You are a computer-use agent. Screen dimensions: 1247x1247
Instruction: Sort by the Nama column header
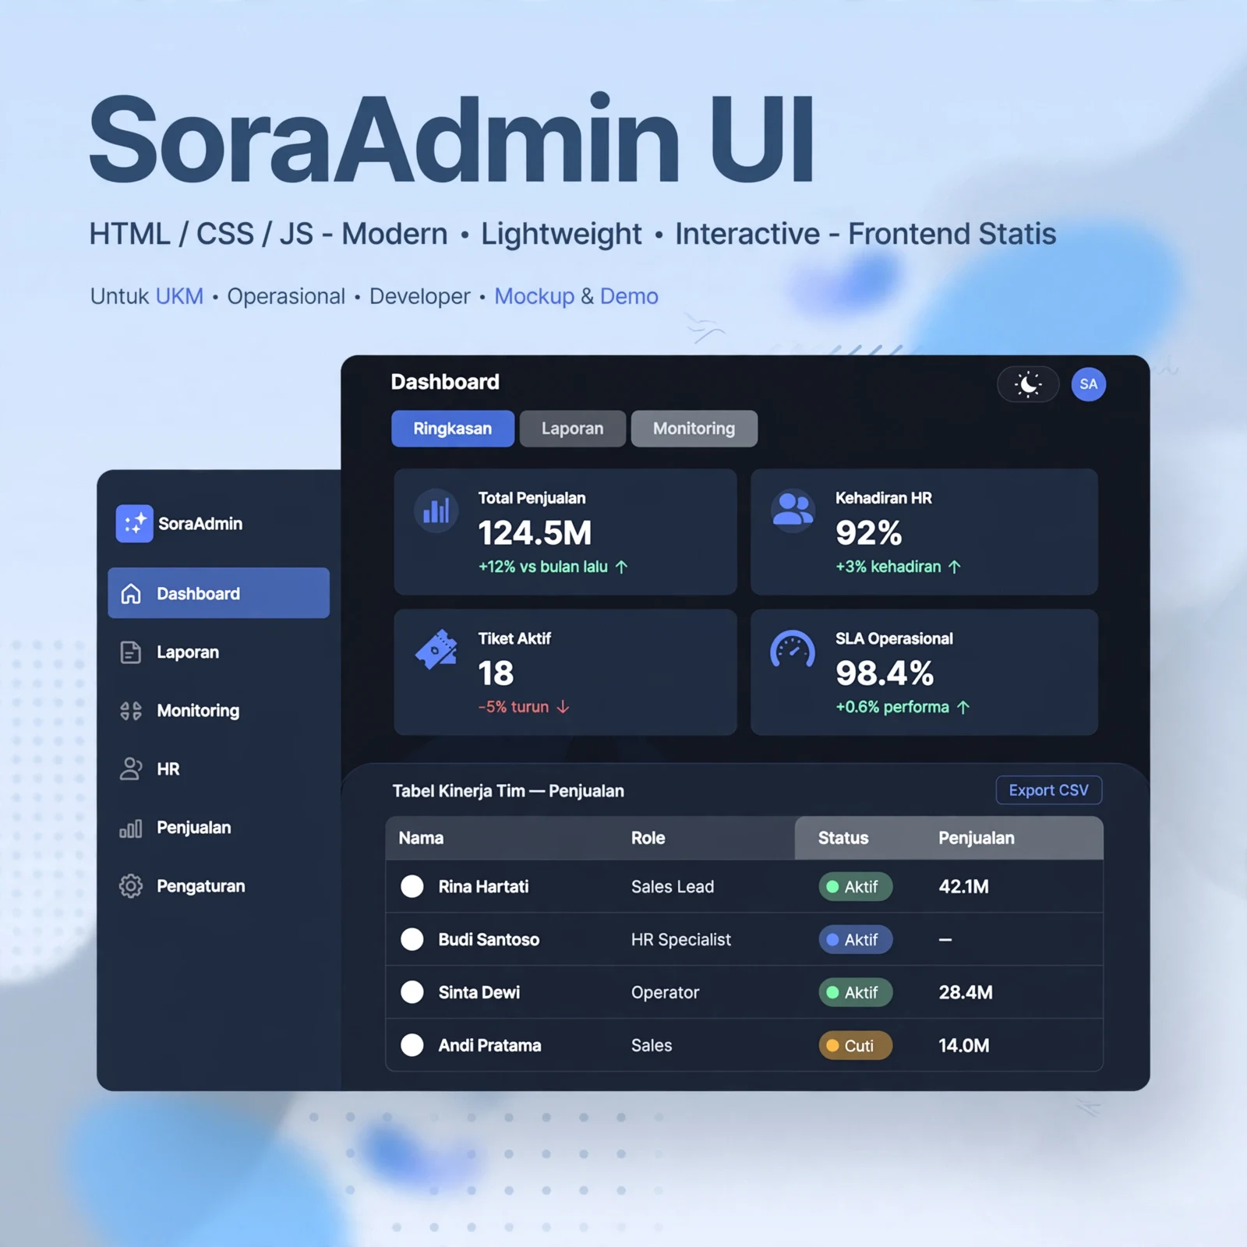[x=421, y=838]
